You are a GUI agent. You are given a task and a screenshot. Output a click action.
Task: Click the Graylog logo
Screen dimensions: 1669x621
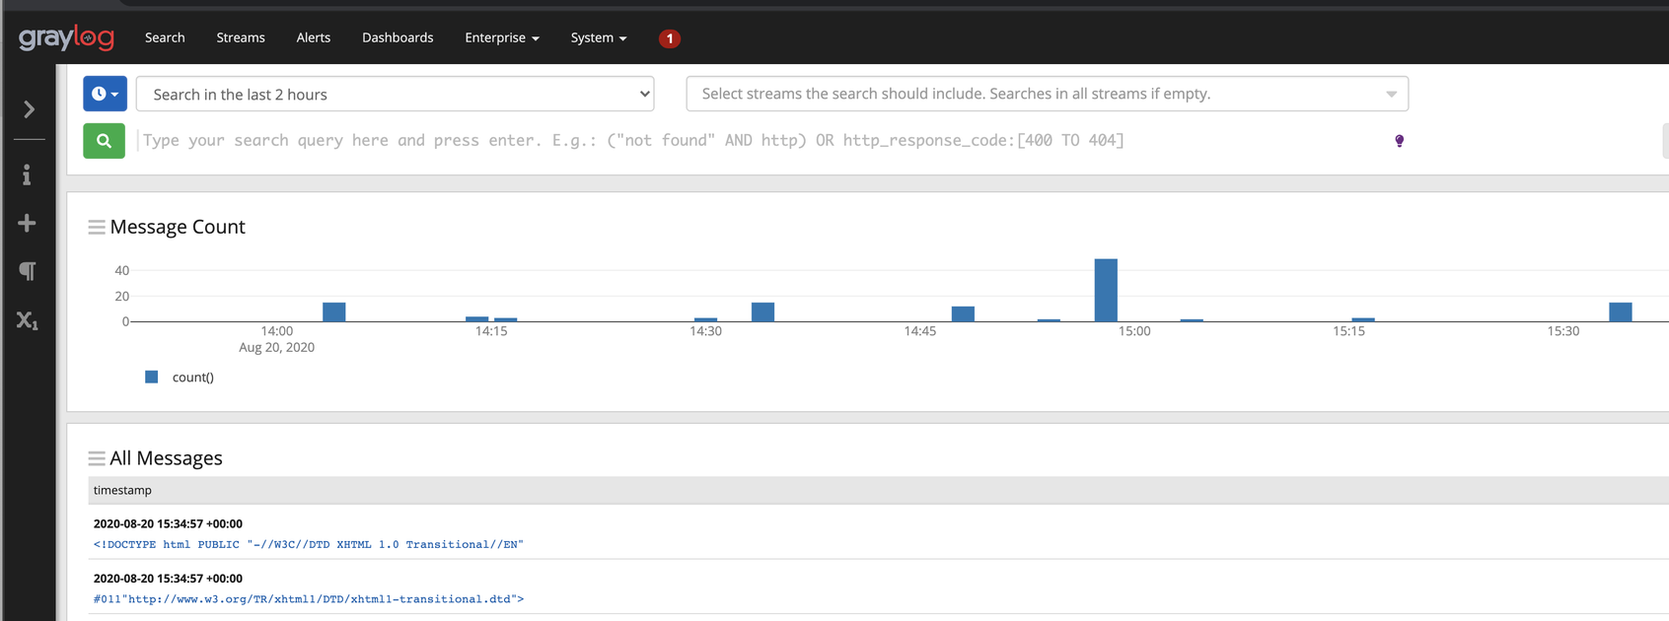(x=66, y=37)
